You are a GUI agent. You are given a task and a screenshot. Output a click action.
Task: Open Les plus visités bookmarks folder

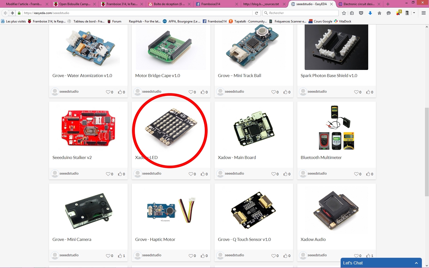coord(14,21)
